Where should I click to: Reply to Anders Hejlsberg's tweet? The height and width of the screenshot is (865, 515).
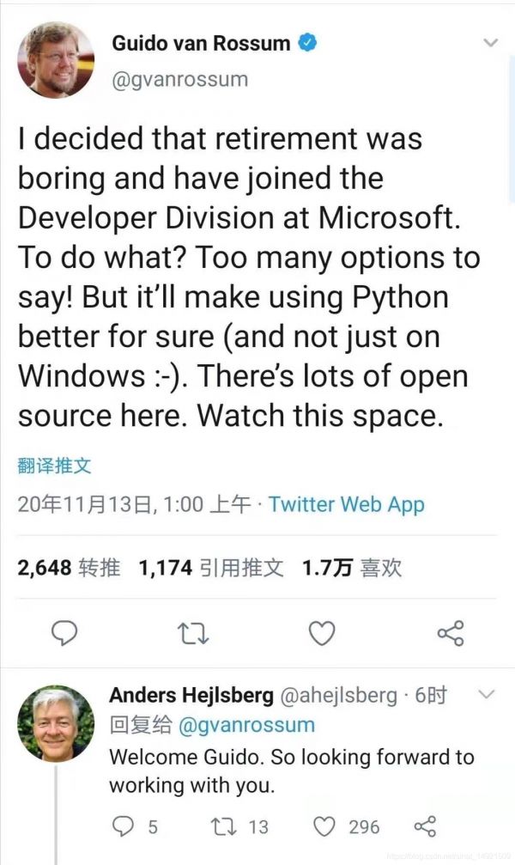[124, 826]
